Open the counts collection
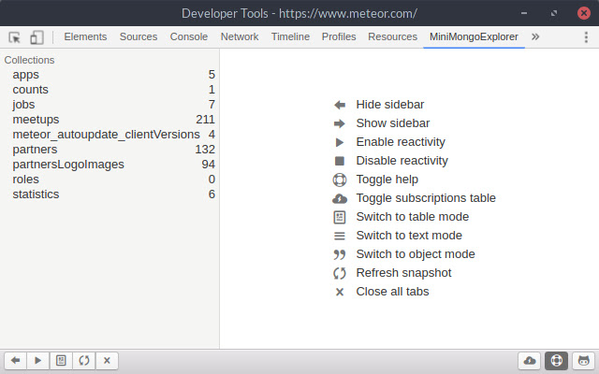 click(x=110, y=90)
